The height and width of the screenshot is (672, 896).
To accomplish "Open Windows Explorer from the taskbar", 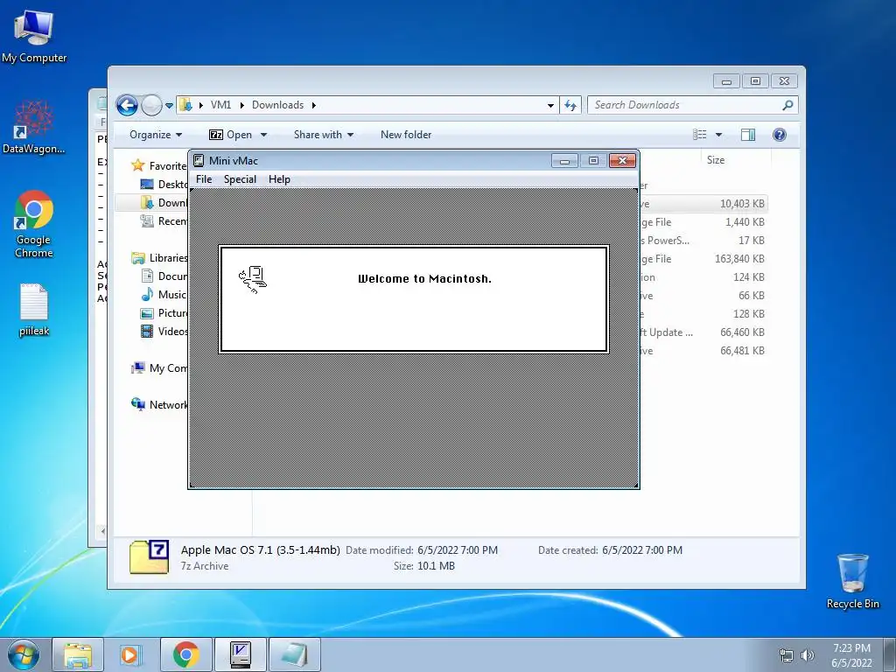I will 78,654.
